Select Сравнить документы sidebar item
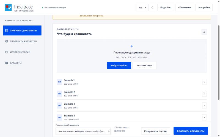The width and height of the screenshot is (220, 137). pos(22,30)
